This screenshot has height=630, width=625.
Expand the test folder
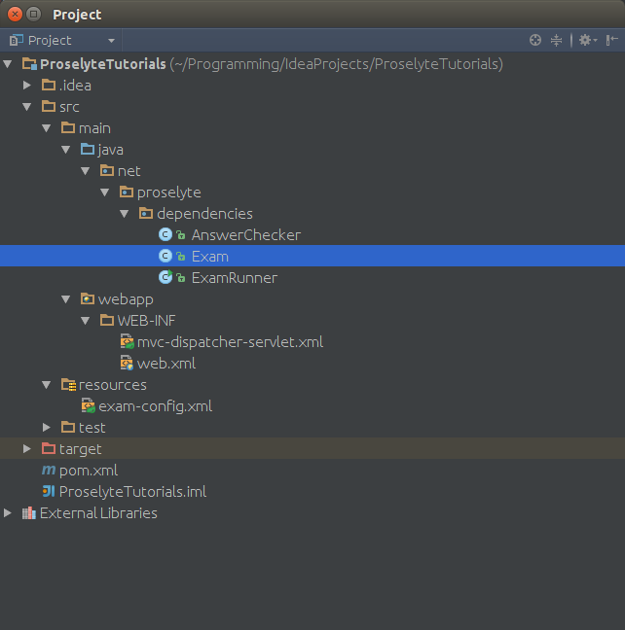(47, 428)
